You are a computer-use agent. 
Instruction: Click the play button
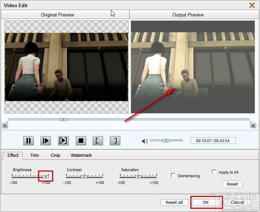(46, 141)
